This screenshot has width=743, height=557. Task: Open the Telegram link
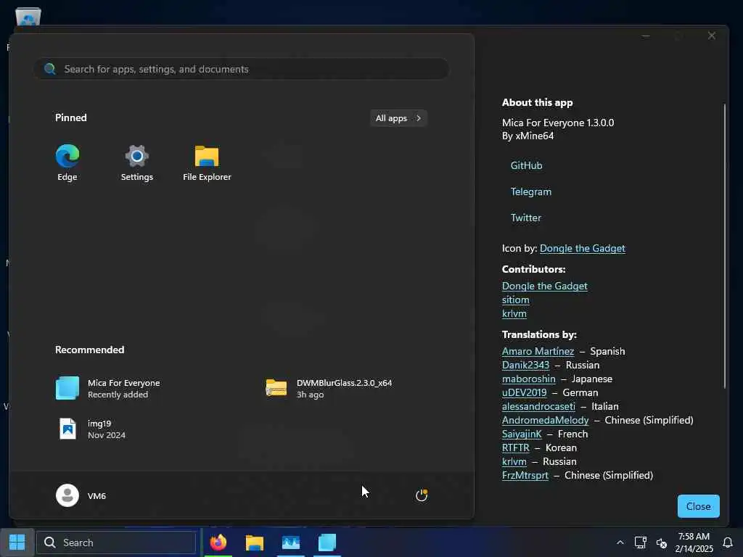coord(530,191)
